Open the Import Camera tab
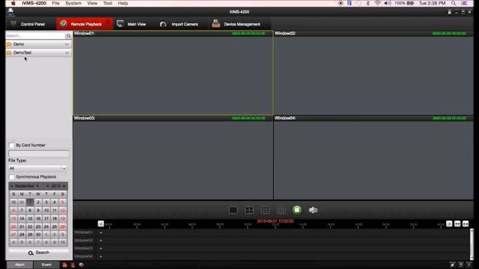Image resolution: width=479 pixels, height=269 pixels. (180, 24)
